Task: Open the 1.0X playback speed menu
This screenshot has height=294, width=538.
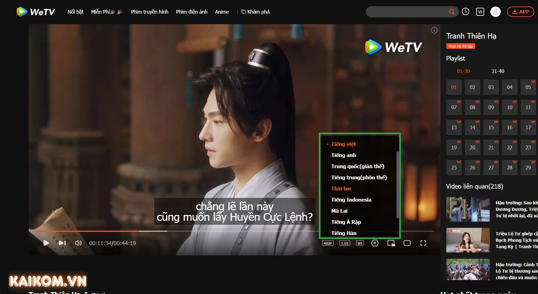Action: click(345, 243)
